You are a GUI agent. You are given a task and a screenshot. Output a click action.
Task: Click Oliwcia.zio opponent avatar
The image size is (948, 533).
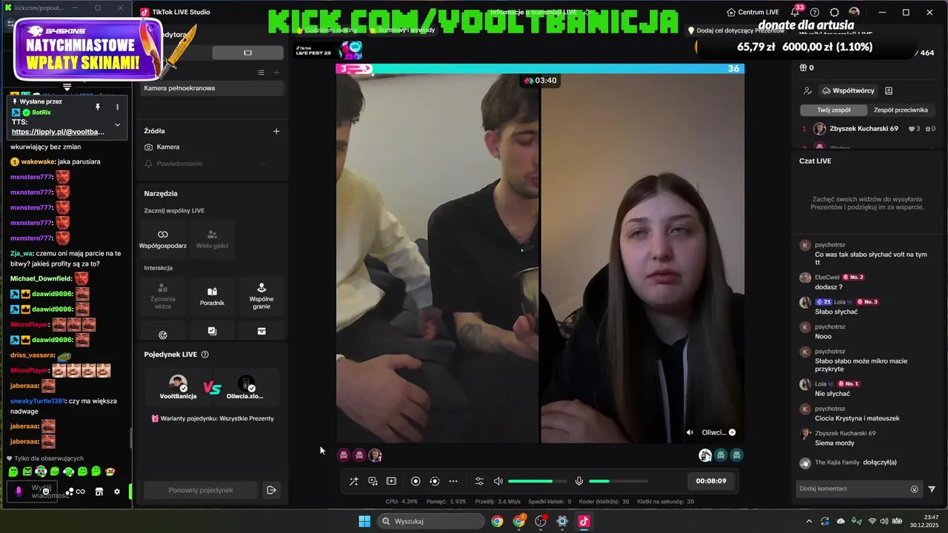(x=246, y=383)
